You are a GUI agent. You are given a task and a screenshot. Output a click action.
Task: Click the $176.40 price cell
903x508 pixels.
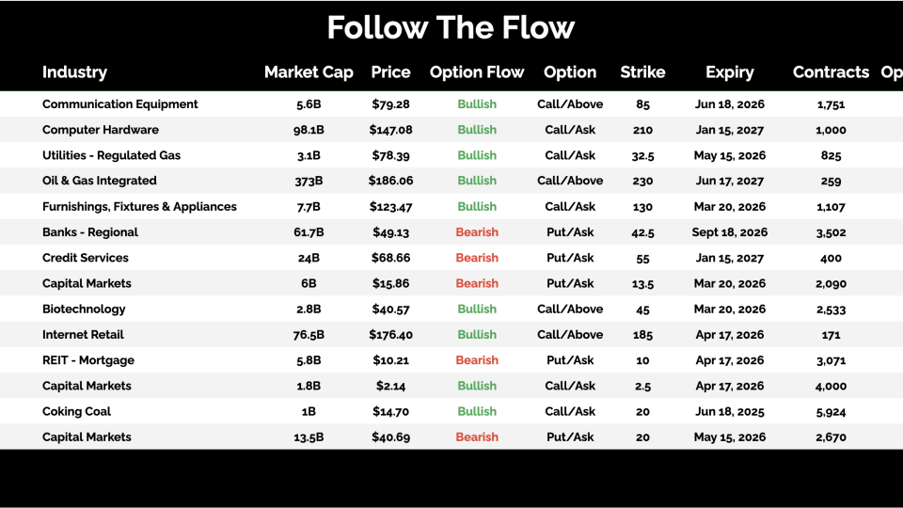(x=390, y=335)
